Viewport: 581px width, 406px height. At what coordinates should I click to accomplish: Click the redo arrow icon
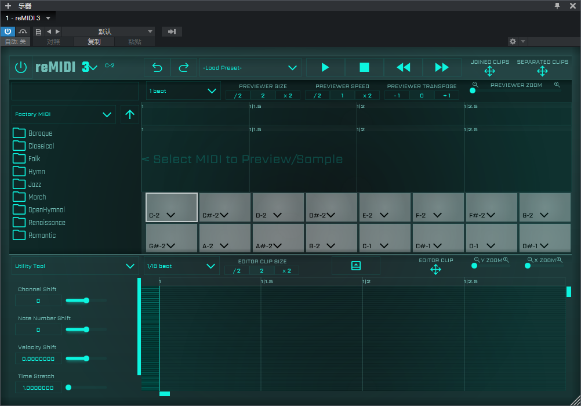click(183, 67)
